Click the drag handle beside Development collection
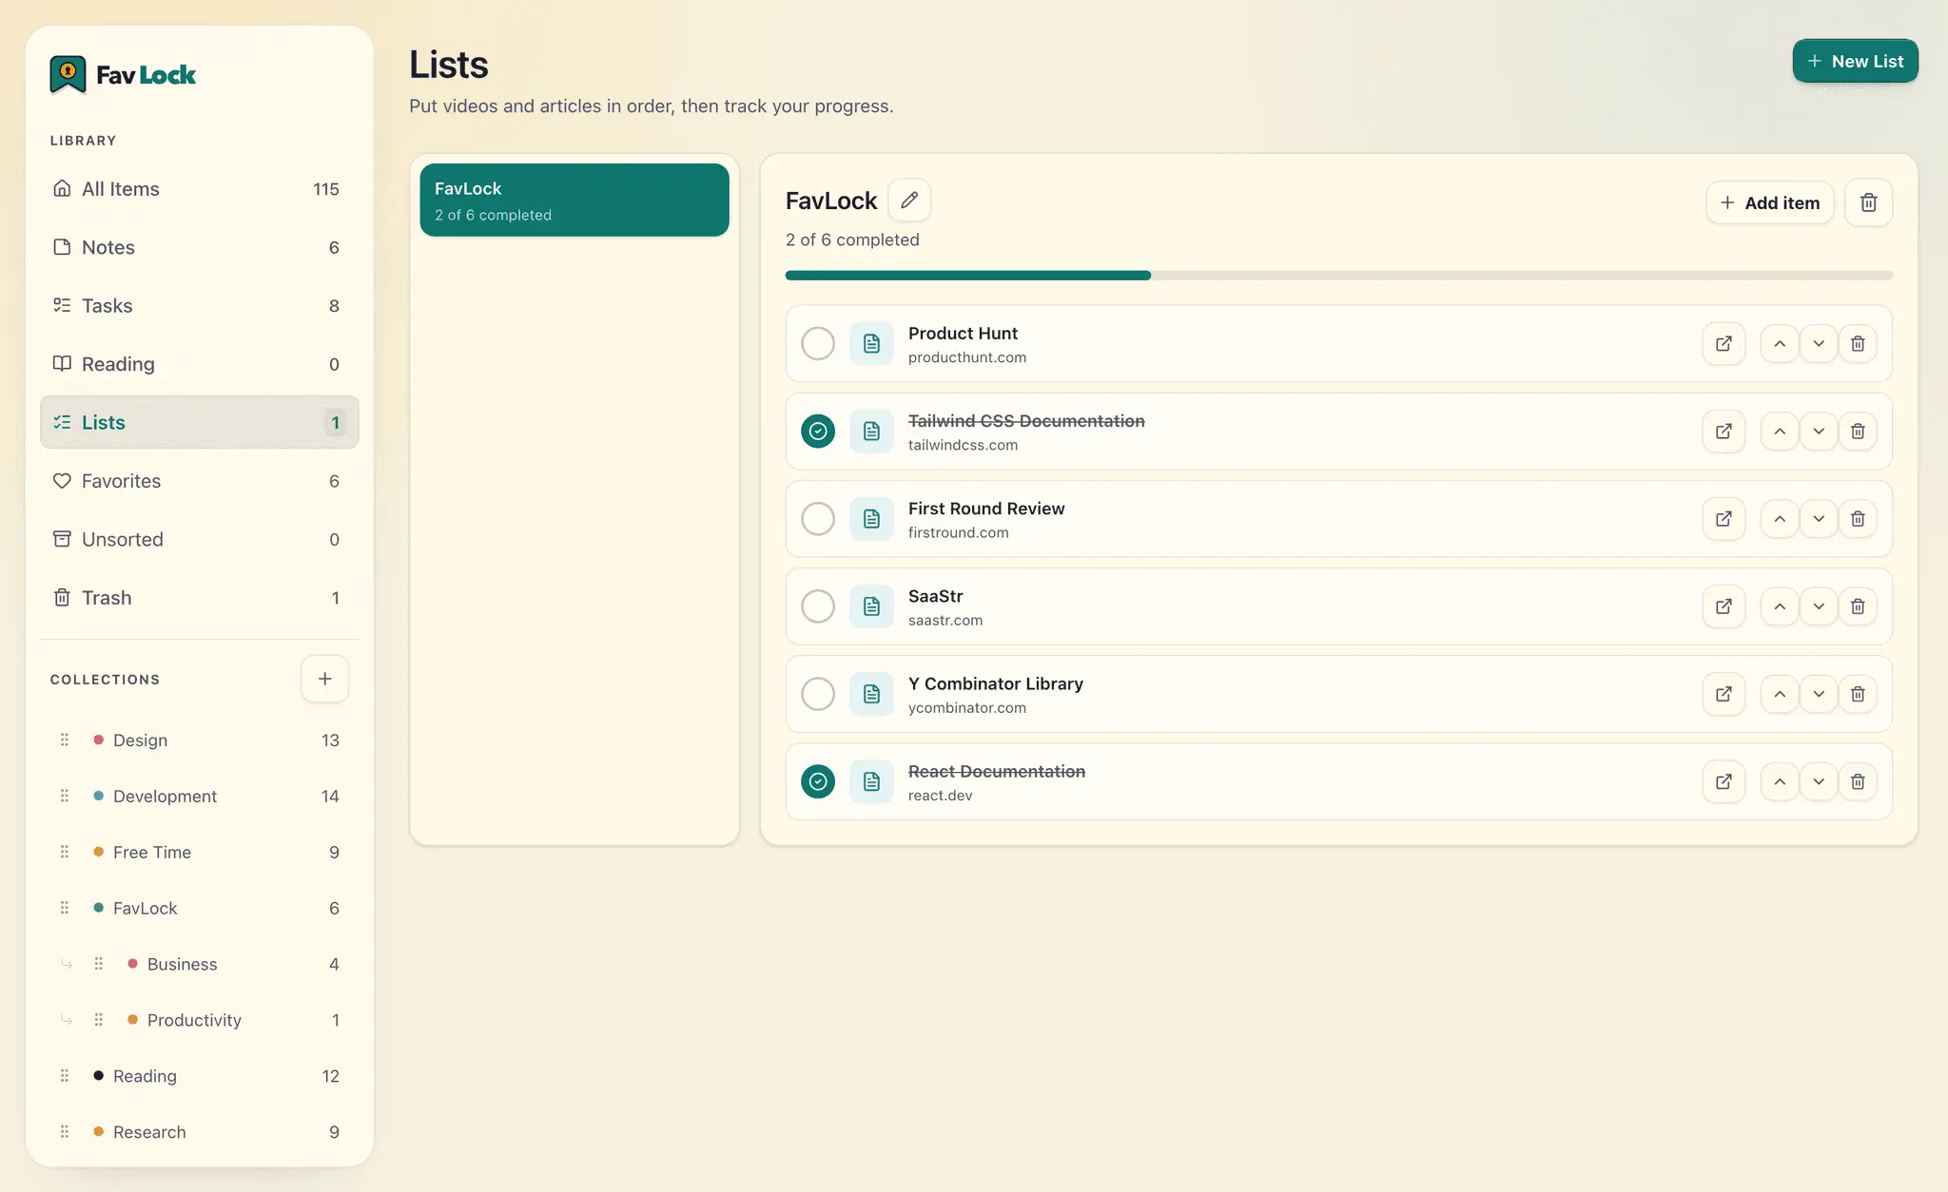 click(x=65, y=796)
